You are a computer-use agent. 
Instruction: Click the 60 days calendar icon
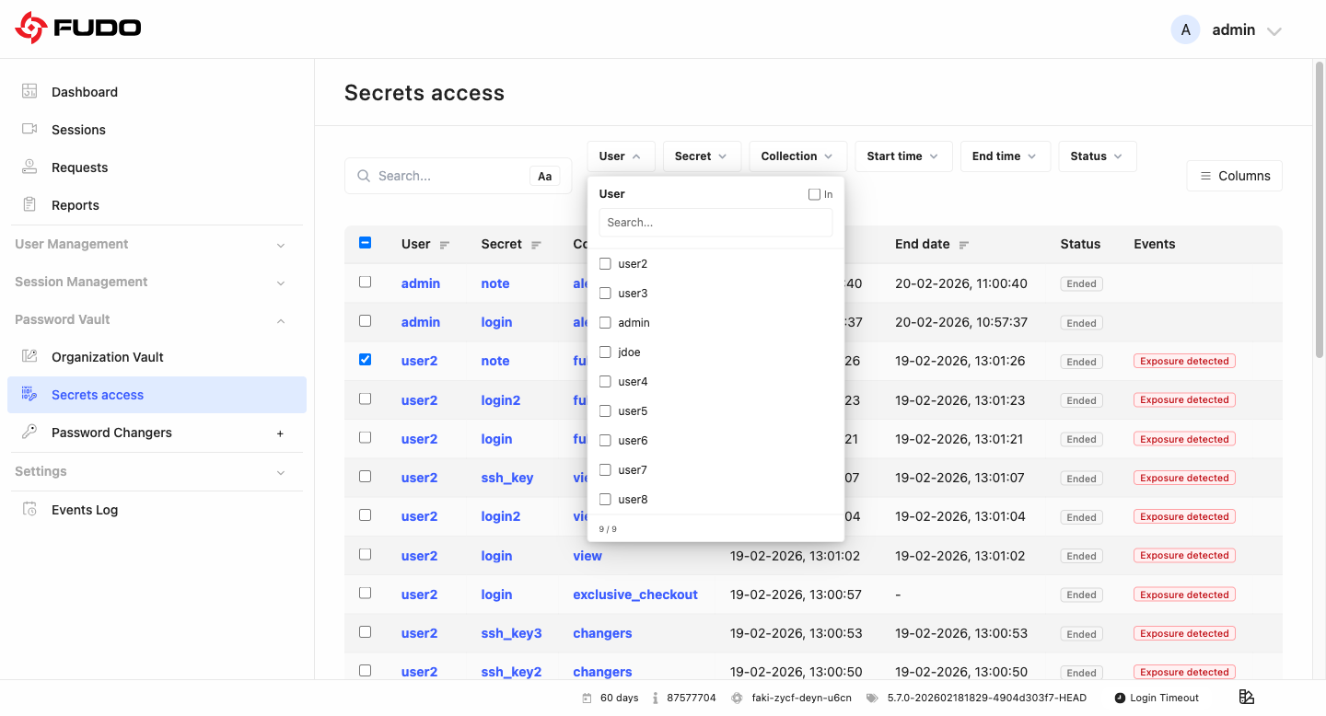point(587,698)
